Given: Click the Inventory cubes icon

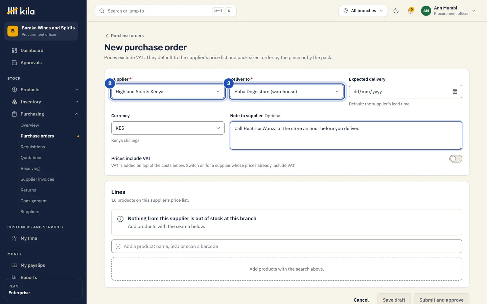Looking at the screenshot, I should [x=14, y=102].
